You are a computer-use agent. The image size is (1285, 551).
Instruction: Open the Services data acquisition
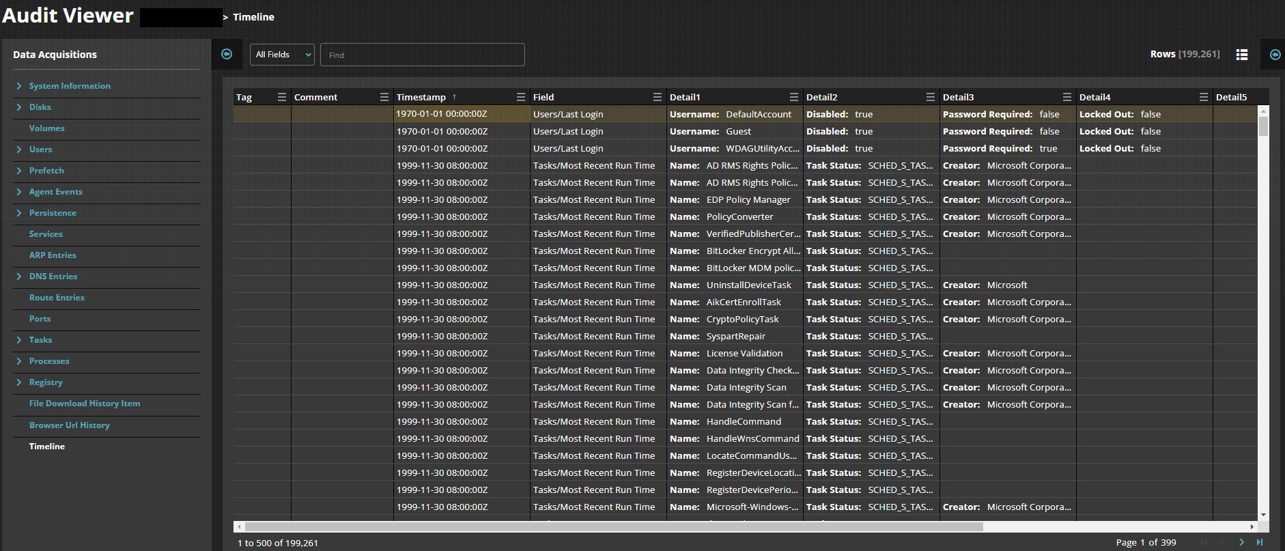tap(46, 234)
